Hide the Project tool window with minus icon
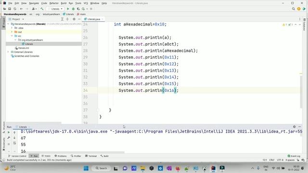The width and height of the screenshot is (308, 173). [79, 19]
